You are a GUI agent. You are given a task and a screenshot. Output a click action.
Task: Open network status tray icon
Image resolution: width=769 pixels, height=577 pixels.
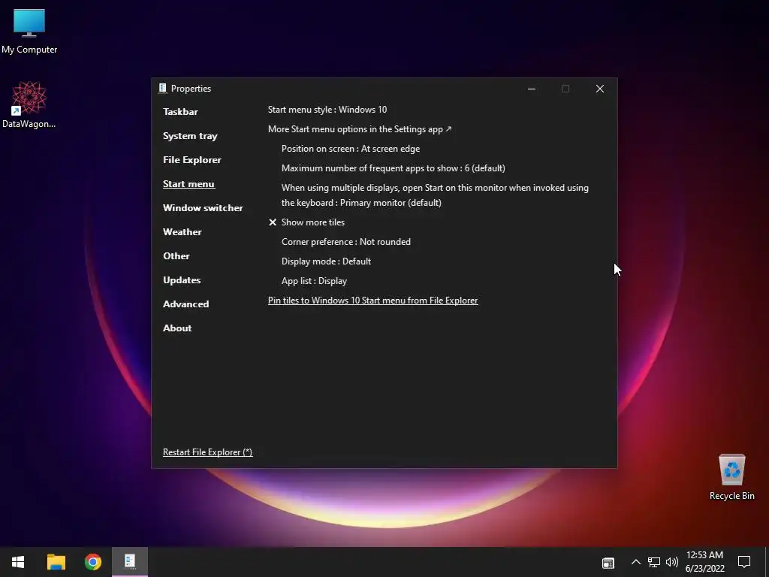click(x=654, y=562)
